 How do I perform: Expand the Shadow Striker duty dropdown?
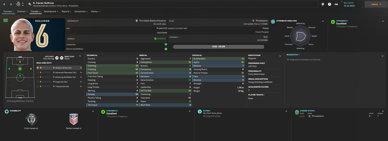pos(80,68)
